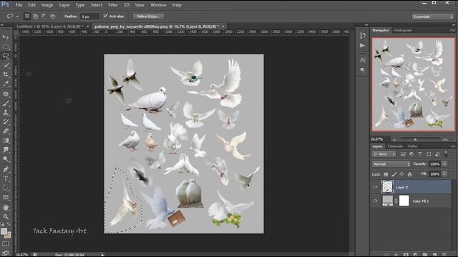
Task: Choose Intersect with Selection mode
Action: click(x=52, y=16)
